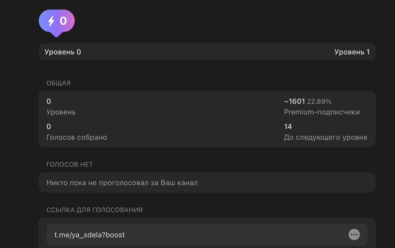Click the "14" boosts remaining value
The height and width of the screenshot is (248, 395).
pos(288,127)
